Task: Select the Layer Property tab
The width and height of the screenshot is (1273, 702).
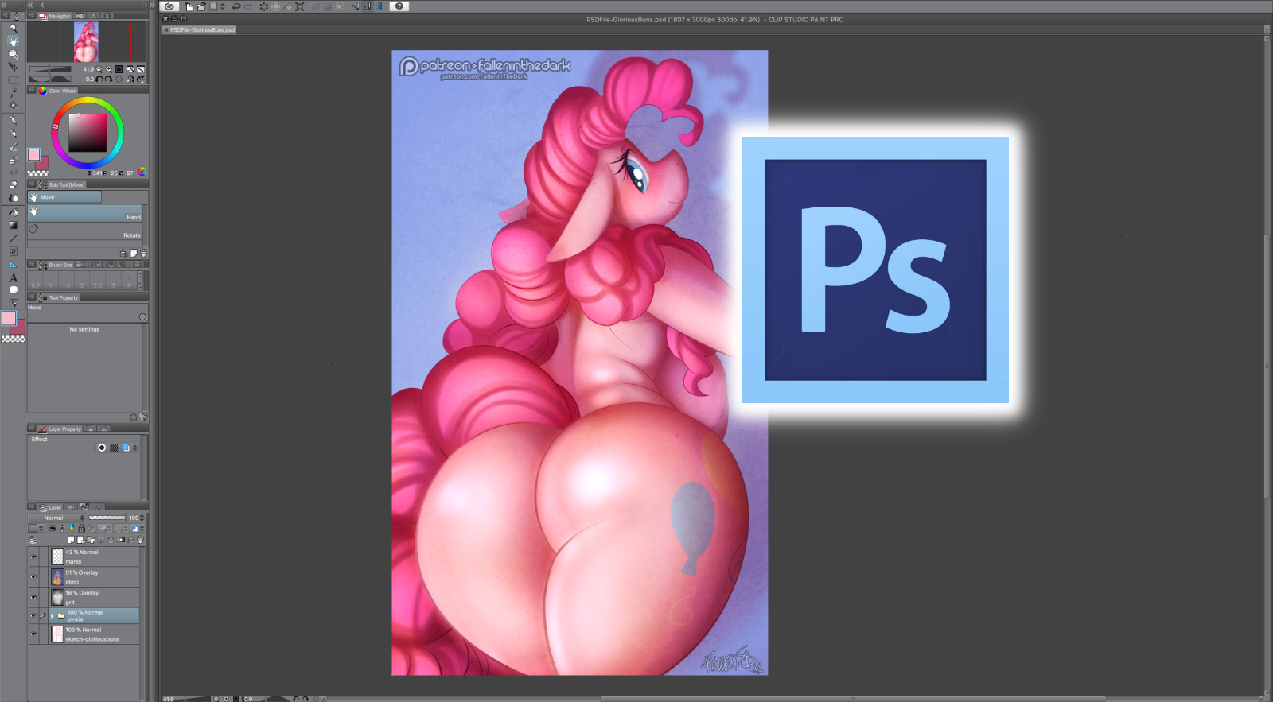Action: pos(60,429)
